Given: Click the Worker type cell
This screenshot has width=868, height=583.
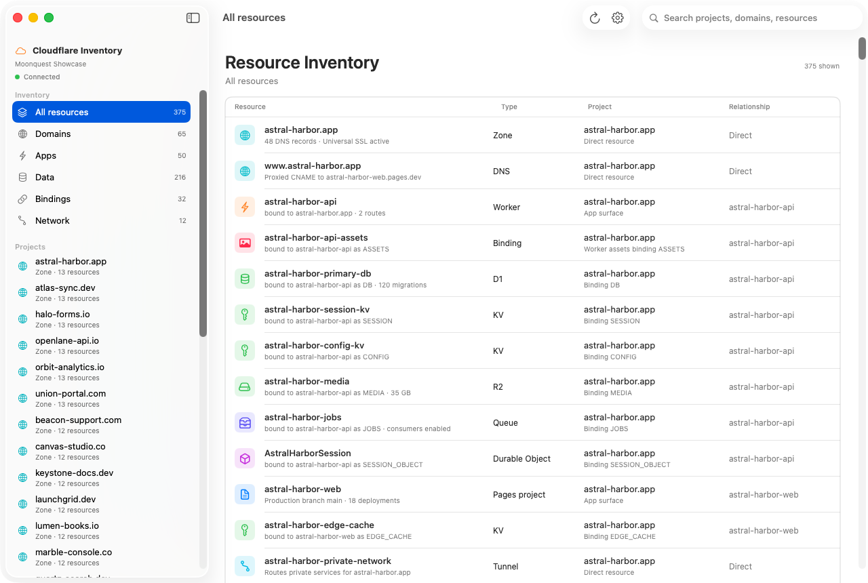Looking at the screenshot, I should tap(507, 207).
